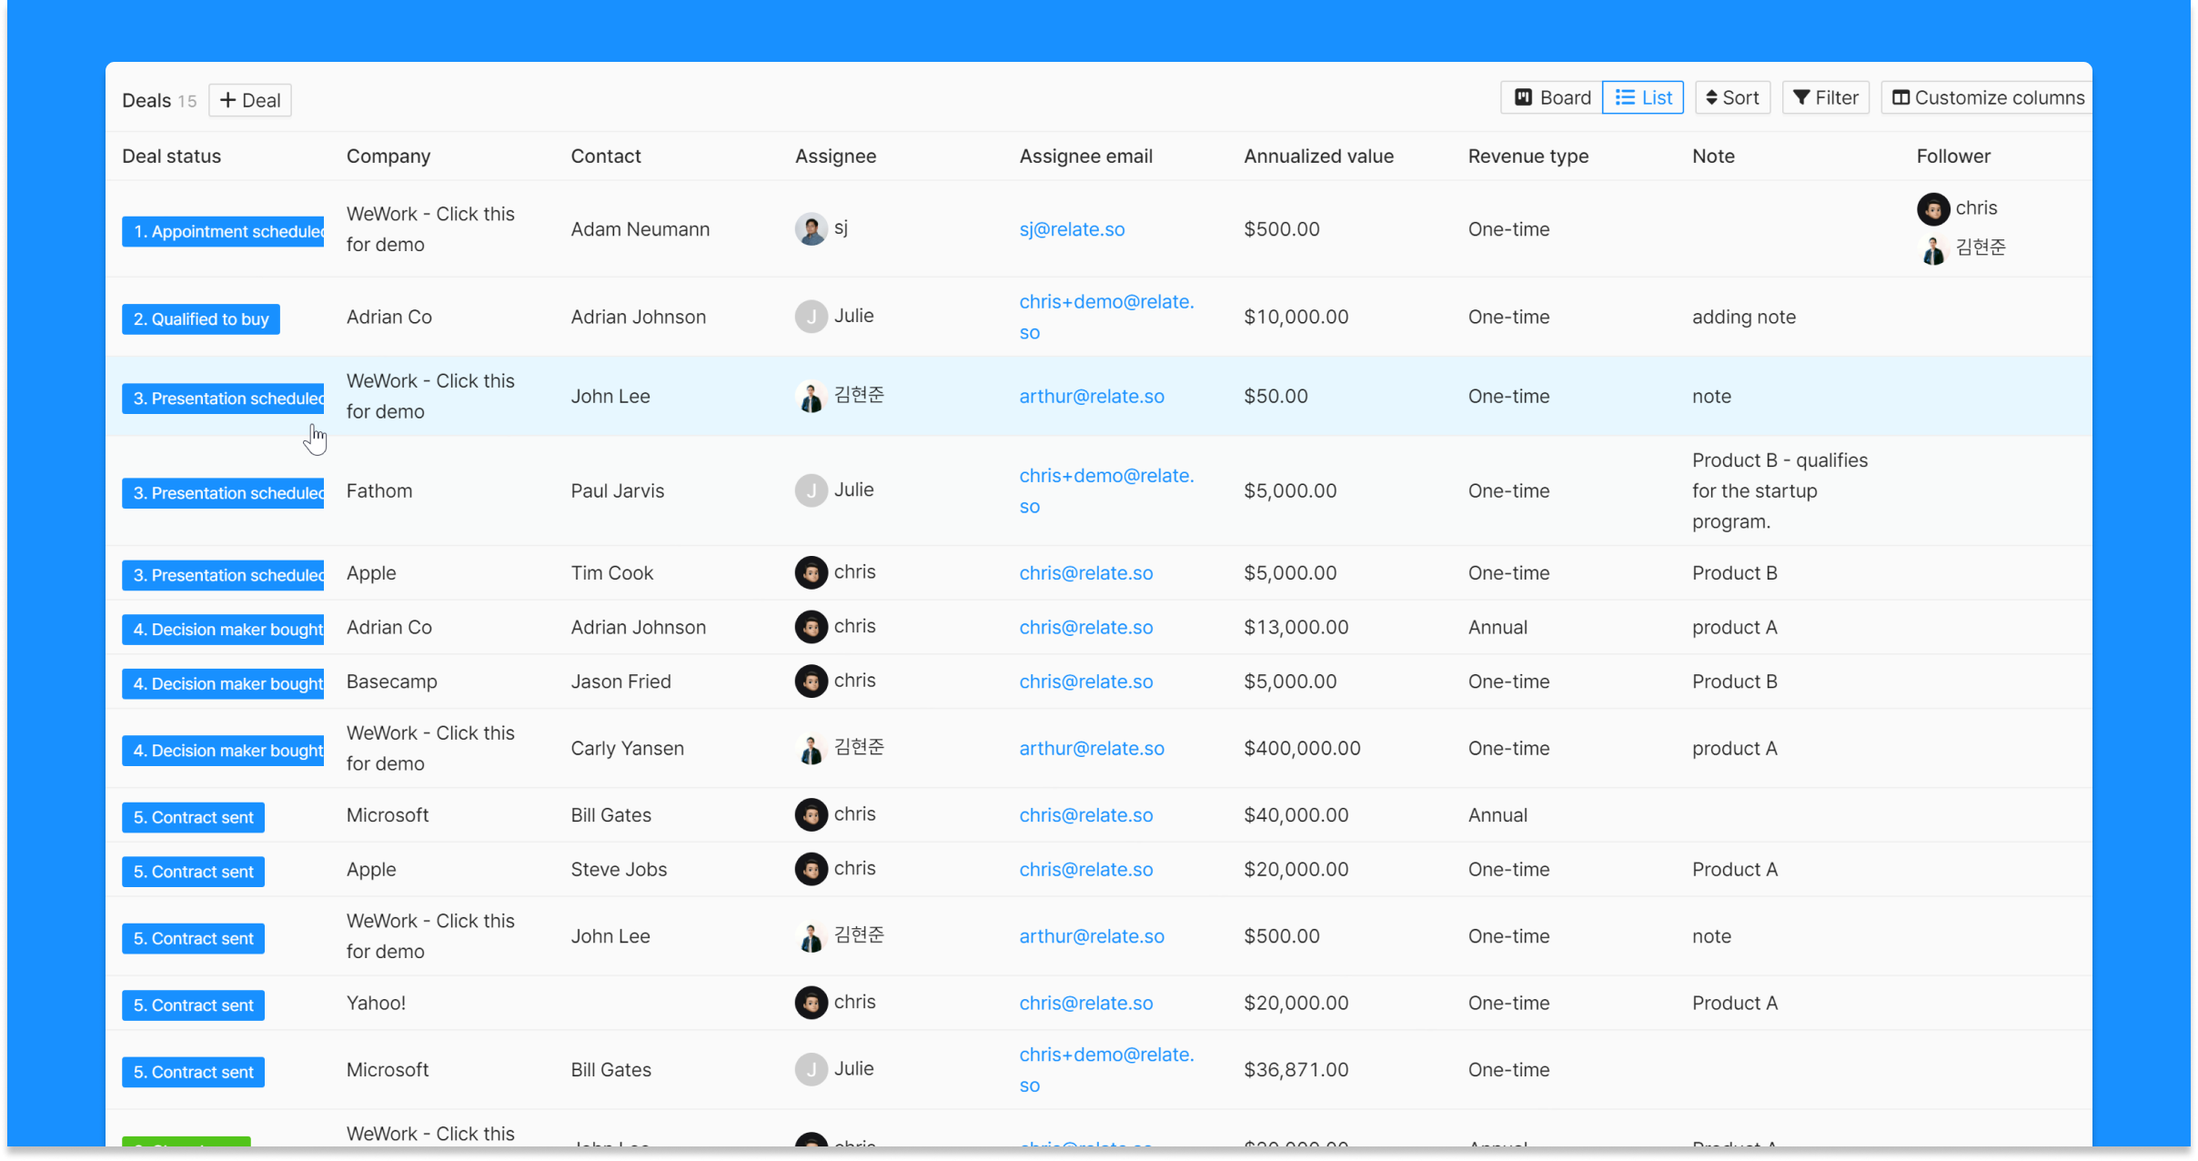
Task: Select contact Paul Jarvis
Action: pyautogui.click(x=617, y=490)
